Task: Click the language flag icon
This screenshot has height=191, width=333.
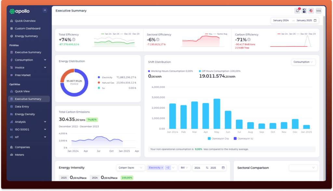Action: pos(311,11)
